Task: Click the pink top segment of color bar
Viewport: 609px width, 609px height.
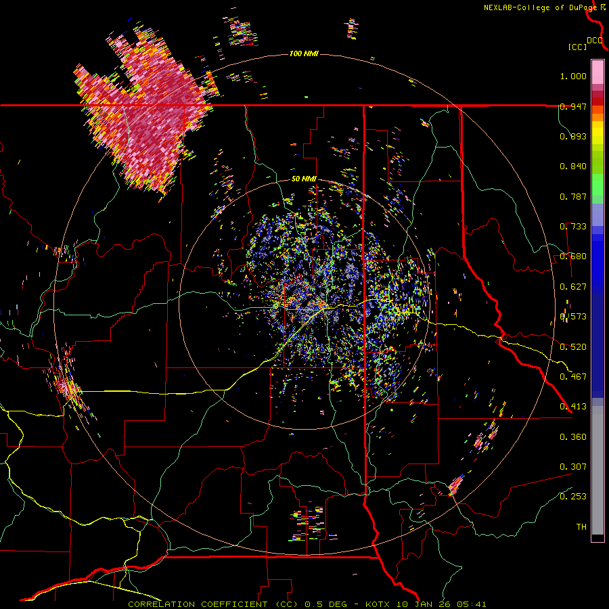Action: tap(597, 72)
